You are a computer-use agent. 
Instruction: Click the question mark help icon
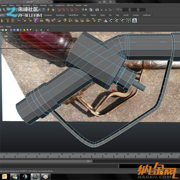tap(43, 10)
